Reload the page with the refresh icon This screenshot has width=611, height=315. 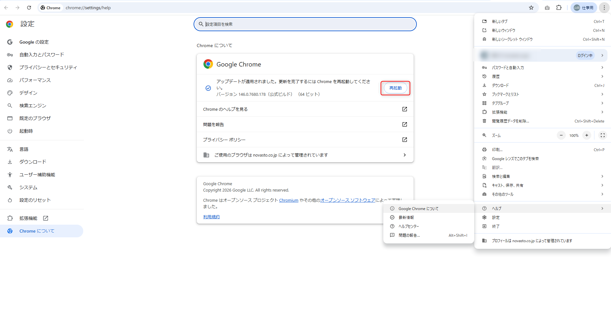pyautogui.click(x=29, y=8)
